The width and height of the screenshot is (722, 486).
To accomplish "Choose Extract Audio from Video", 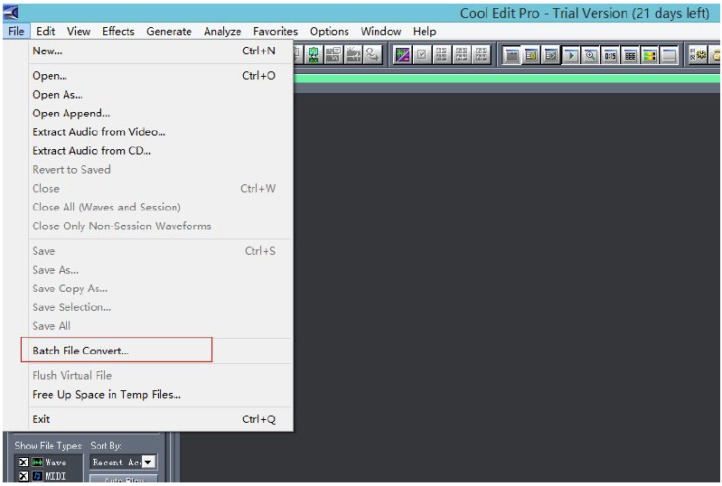I will tap(98, 132).
